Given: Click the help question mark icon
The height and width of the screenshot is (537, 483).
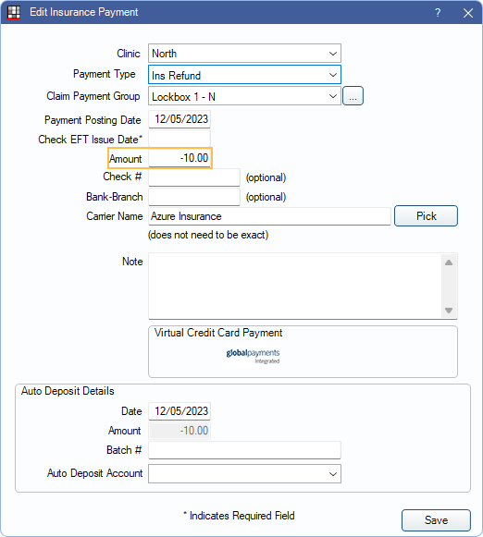Looking at the screenshot, I should point(438,13).
